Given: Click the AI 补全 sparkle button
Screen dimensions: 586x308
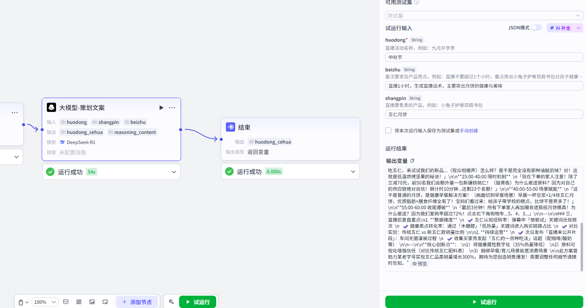Looking at the screenshot, I should tap(560, 28).
